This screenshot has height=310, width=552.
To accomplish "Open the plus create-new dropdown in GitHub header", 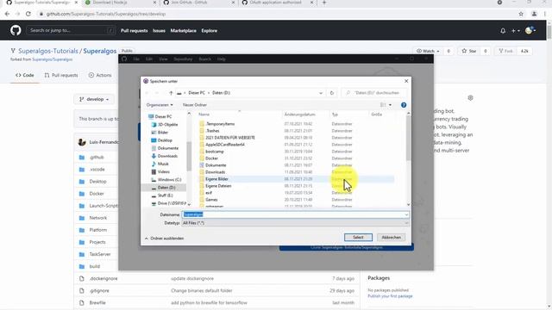I will 516,31.
